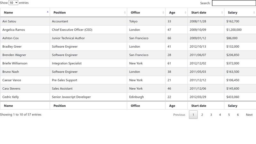The width and height of the screenshot is (256, 144).
Task: Open page 4 in pagination
Action: click(220, 115)
